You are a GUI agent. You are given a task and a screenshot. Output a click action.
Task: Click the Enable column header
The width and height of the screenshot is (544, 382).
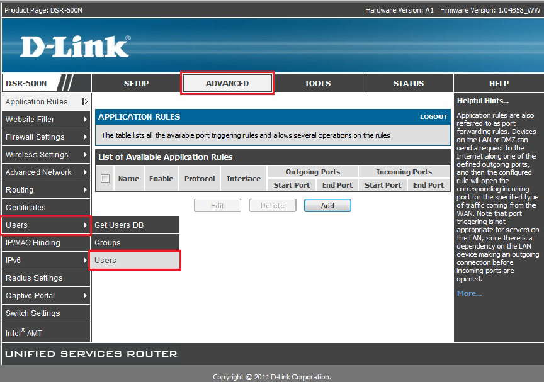pyautogui.click(x=161, y=179)
